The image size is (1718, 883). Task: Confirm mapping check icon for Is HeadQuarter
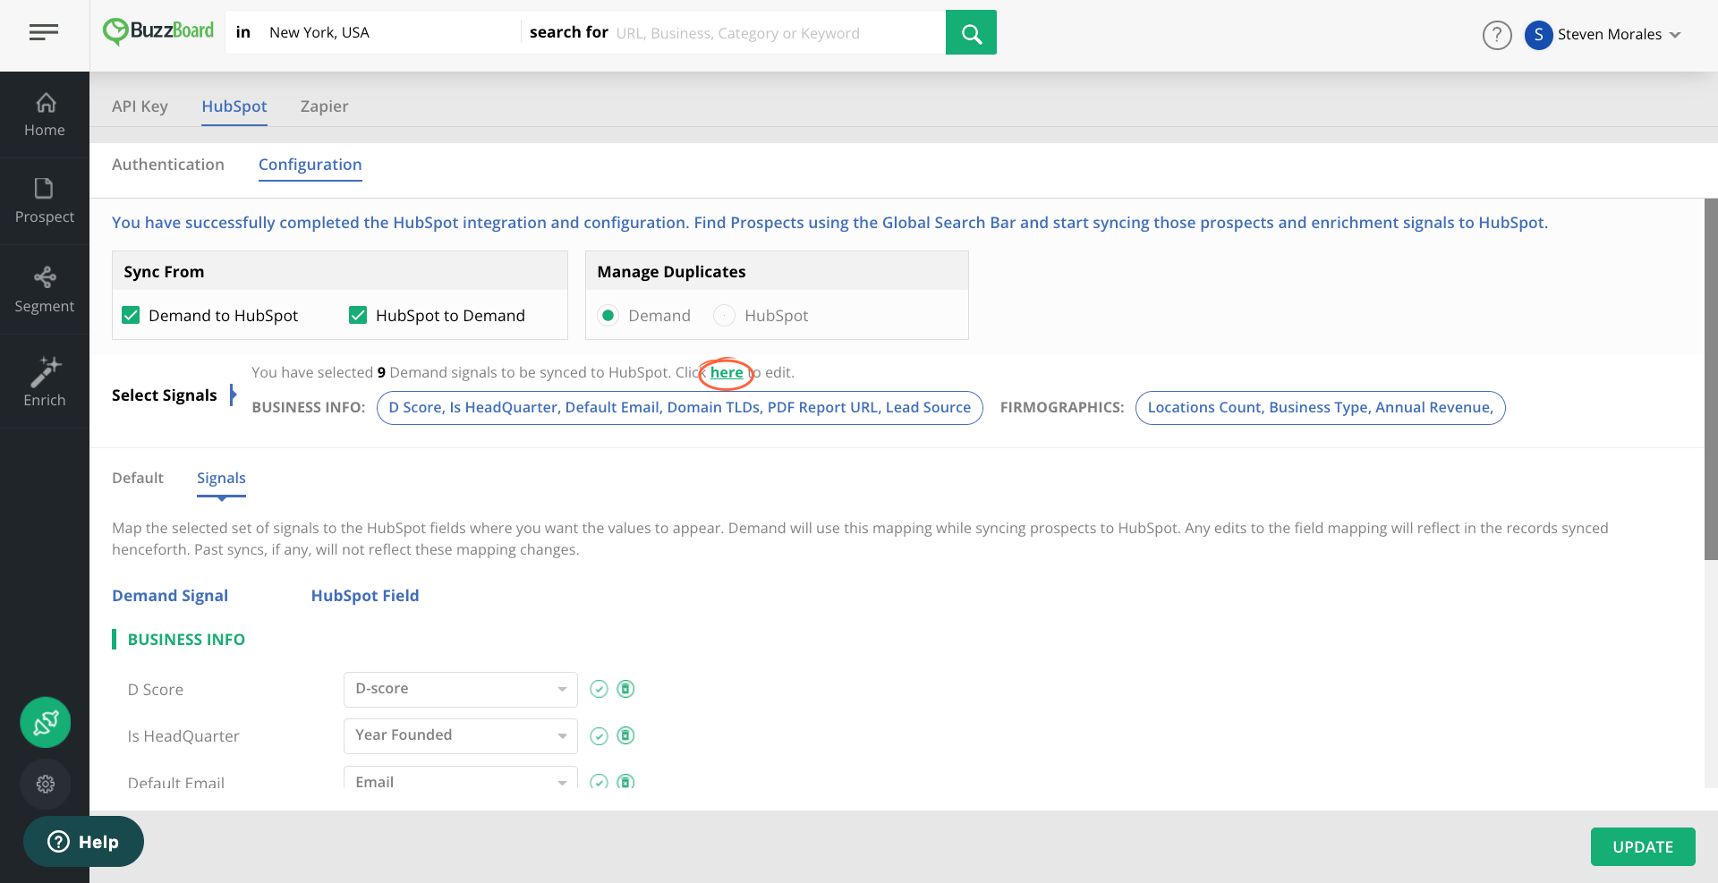600,735
